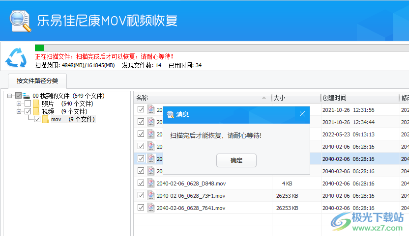Click the 确定 button in message dialog

(x=236, y=160)
